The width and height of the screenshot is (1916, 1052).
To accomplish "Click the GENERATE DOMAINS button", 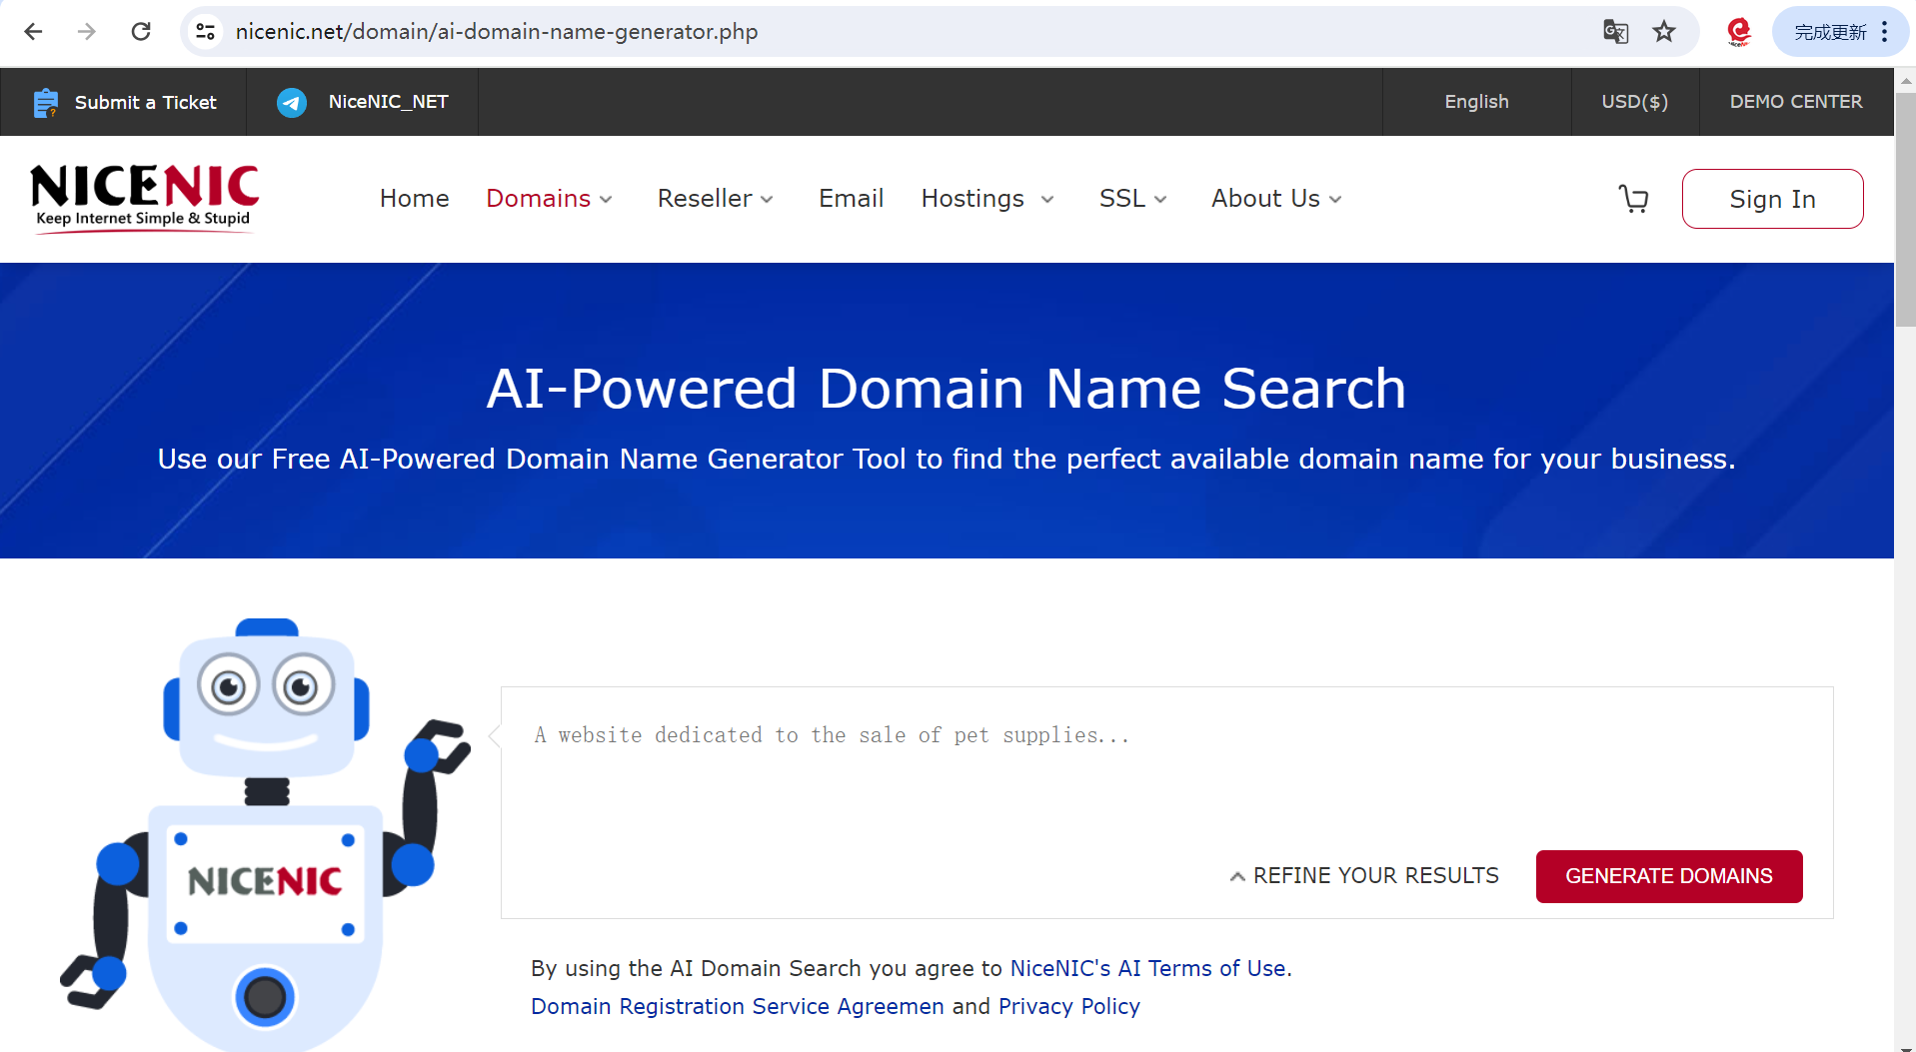I will (x=1668, y=876).
